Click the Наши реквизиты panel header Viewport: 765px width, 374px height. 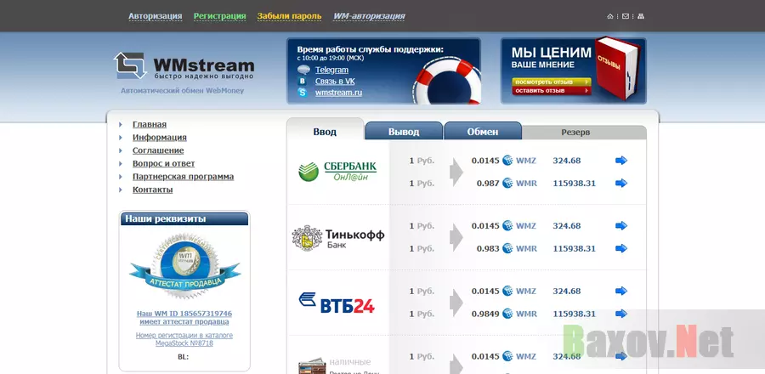click(x=184, y=219)
